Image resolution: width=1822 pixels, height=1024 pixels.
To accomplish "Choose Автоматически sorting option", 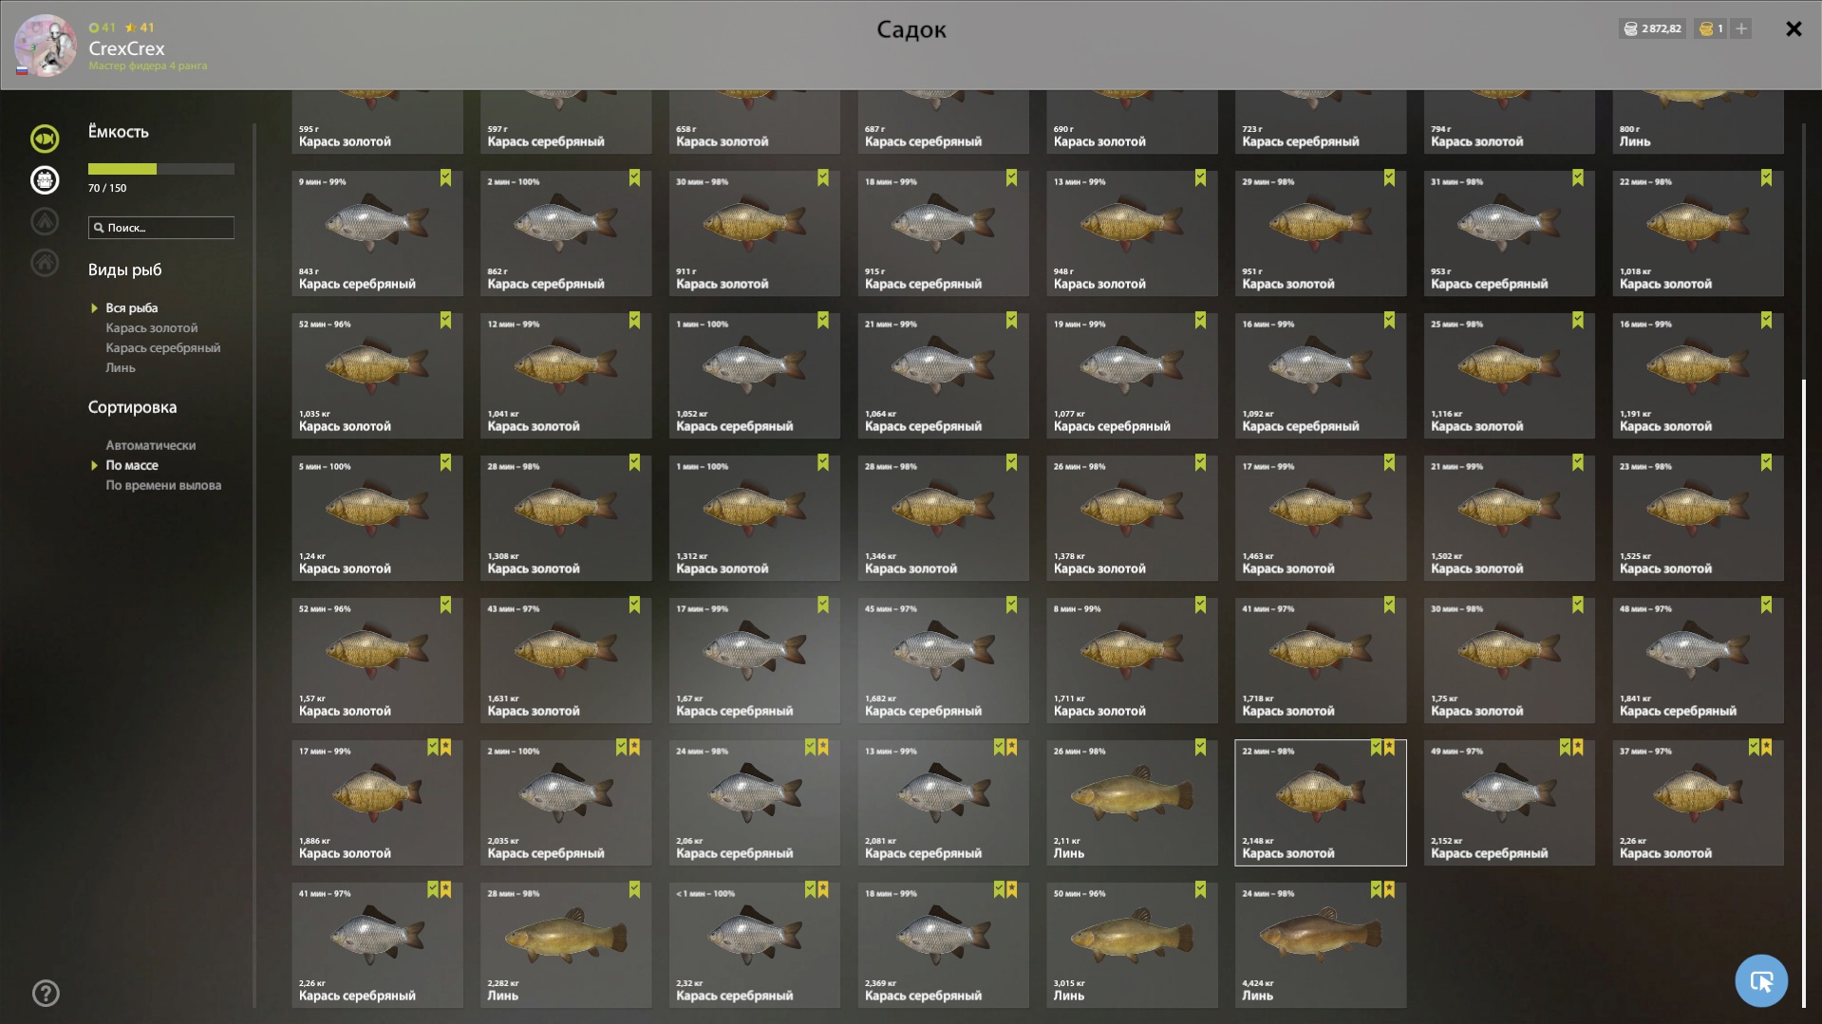I will (151, 446).
